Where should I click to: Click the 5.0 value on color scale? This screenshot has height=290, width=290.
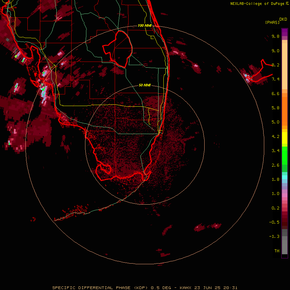[x=275, y=122]
